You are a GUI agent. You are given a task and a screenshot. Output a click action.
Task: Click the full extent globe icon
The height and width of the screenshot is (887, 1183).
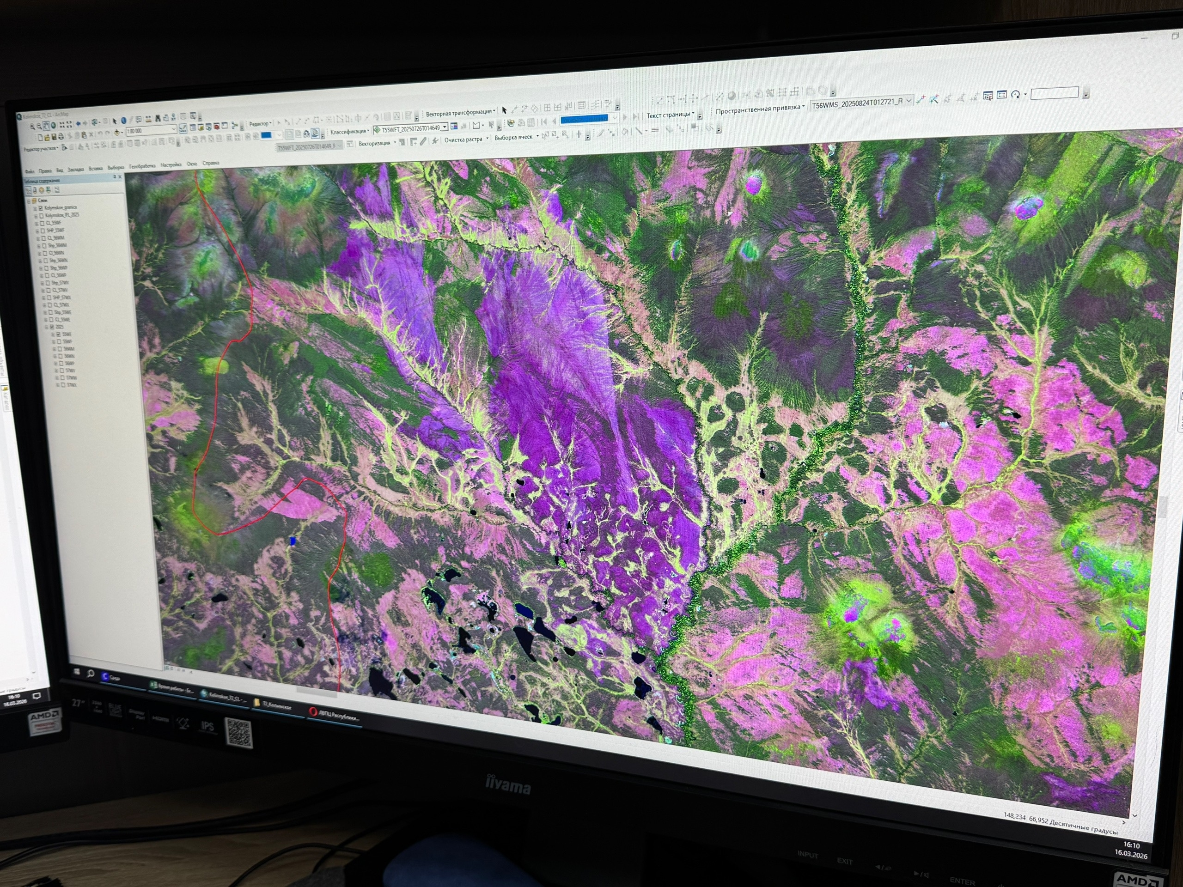54,126
